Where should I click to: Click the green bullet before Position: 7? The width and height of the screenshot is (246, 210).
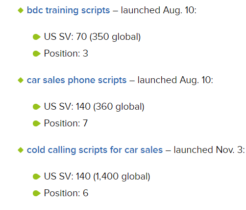[x=37, y=123]
